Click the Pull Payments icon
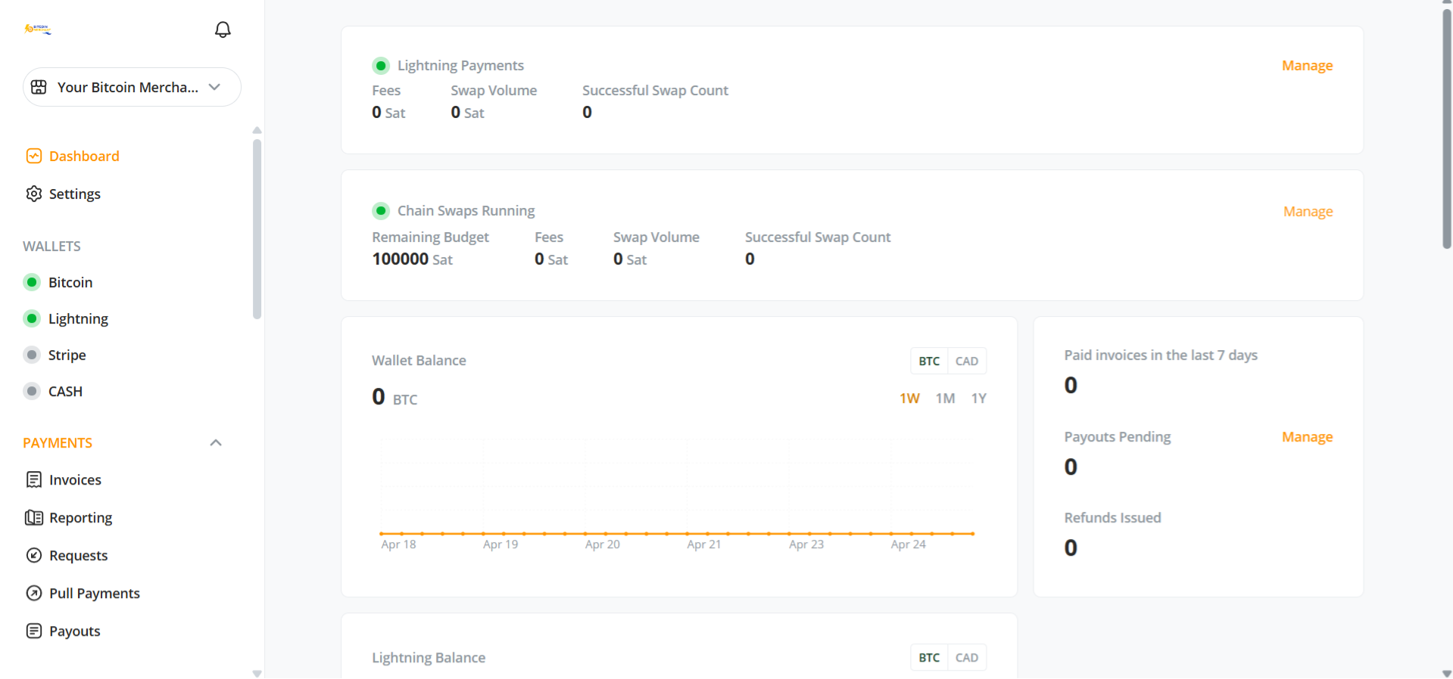The width and height of the screenshot is (1453, 679). click(34, 593)
